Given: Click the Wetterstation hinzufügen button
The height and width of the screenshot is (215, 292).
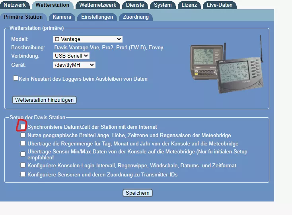Looking at the screenshot, I should pos(44,100).
